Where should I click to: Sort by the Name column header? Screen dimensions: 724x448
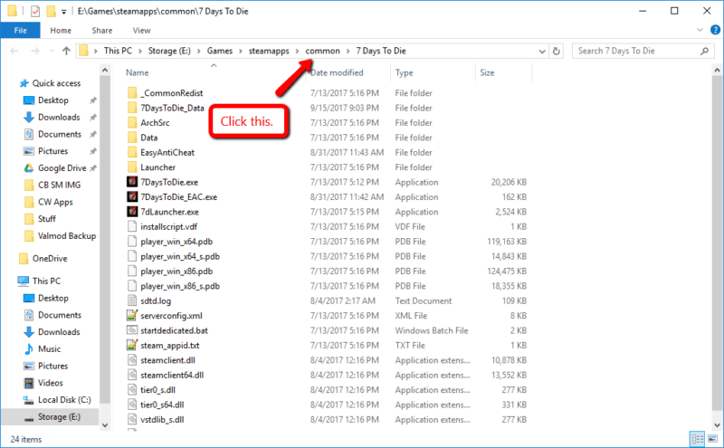138,72
